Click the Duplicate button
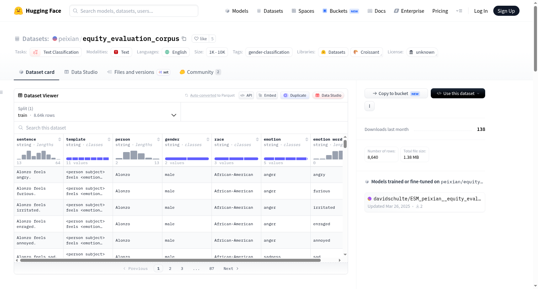Image resolution: width=538 pixels, height=289 pixels. click(x=295, y=95)
